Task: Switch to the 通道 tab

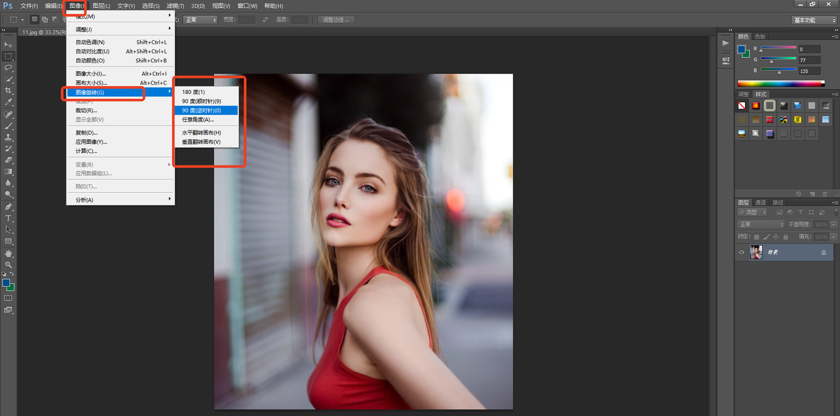Action: coord(760,203)
